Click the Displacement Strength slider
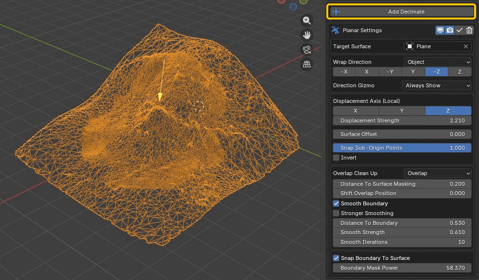This screenshot has width=479, height=280. pyautogui.click(x=402, y=120)
